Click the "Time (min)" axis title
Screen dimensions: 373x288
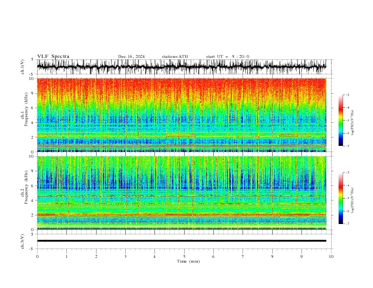tap(188, 261)
